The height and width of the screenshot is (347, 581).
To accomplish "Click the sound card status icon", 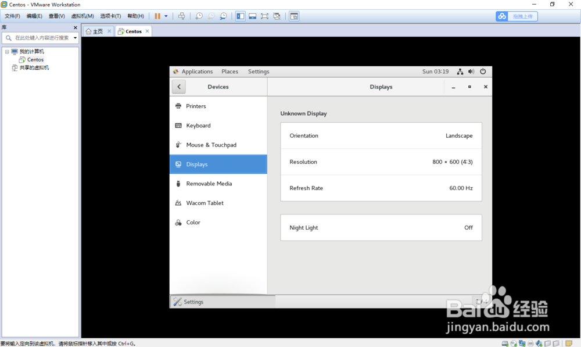I will click(x=539, y=344).
